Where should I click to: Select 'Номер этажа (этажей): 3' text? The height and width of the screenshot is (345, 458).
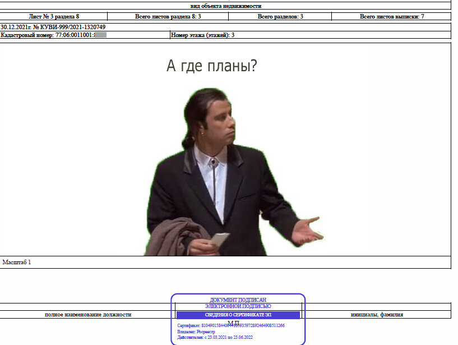tap(202, 35)
